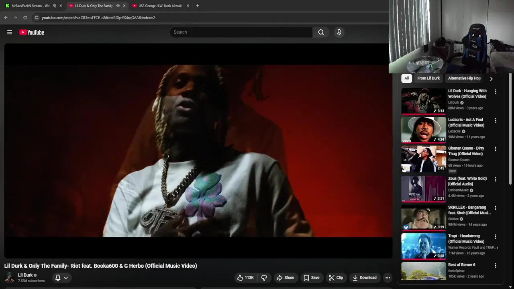Viewport: 514px width, 289px height.
Task: Open Gloman Quann - Dirty Thug title
Action: click(466, 151)
